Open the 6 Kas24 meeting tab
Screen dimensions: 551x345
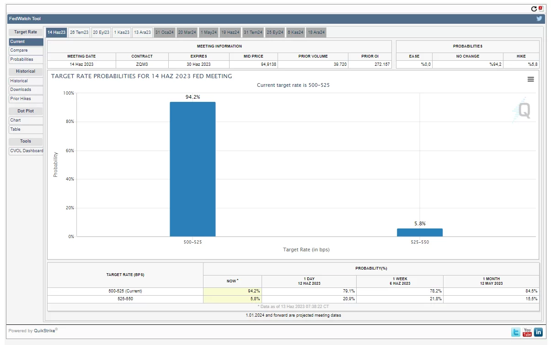point(295,32)
